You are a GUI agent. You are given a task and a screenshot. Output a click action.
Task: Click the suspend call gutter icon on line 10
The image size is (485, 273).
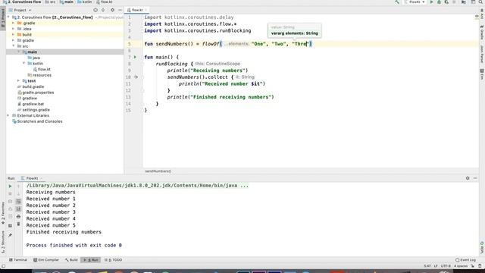[136, 77]
